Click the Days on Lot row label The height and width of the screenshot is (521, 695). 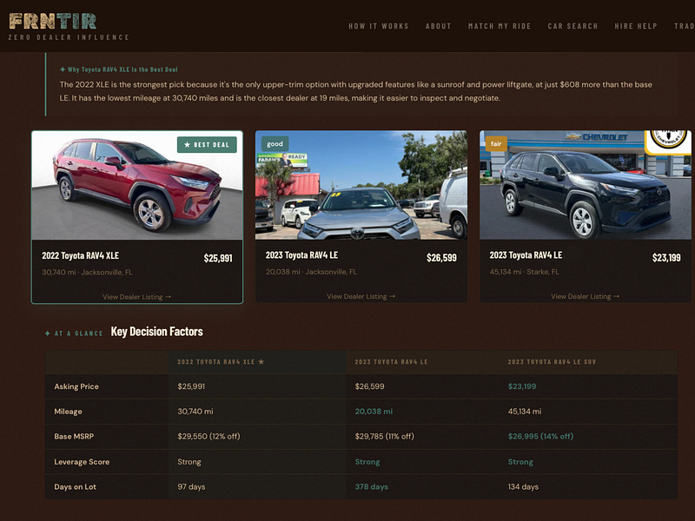(75, 487)
